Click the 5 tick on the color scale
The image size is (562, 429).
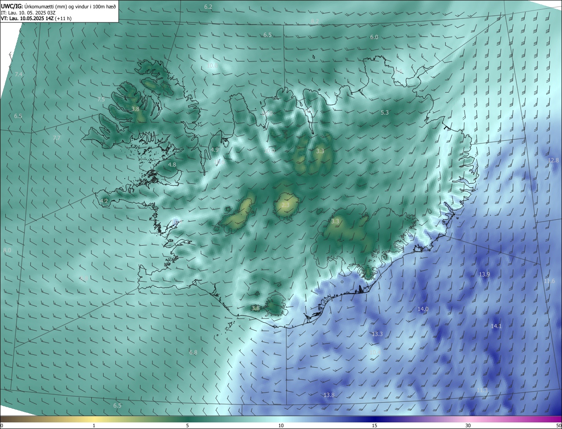187,425
